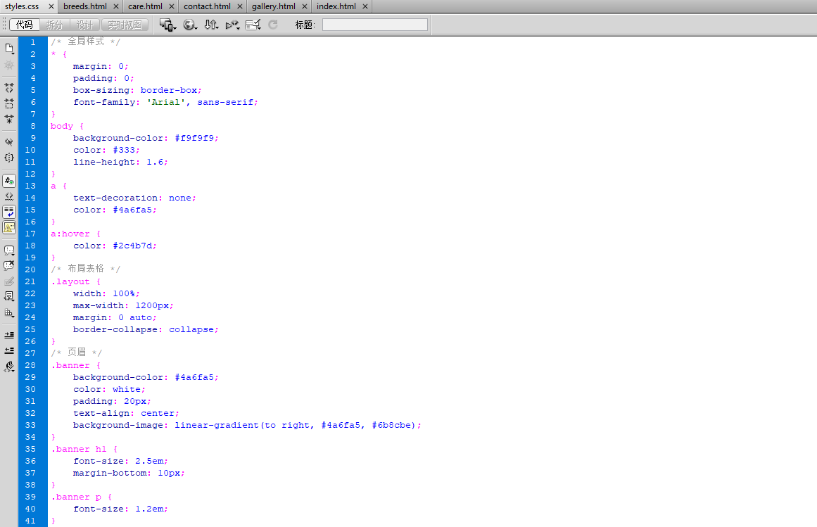The height and width of the screenshot is (527, 817).
Task: Close the gallery.html tab
Action: pos(305,6)
